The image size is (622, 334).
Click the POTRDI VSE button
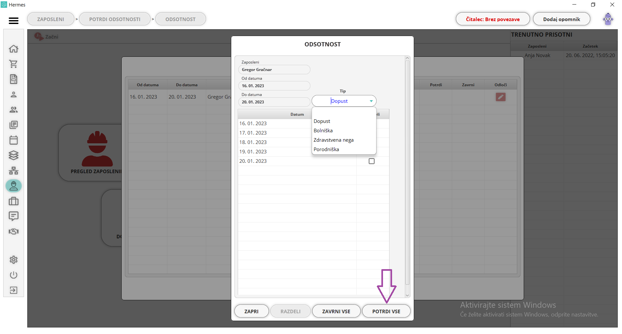click(386, 311)
